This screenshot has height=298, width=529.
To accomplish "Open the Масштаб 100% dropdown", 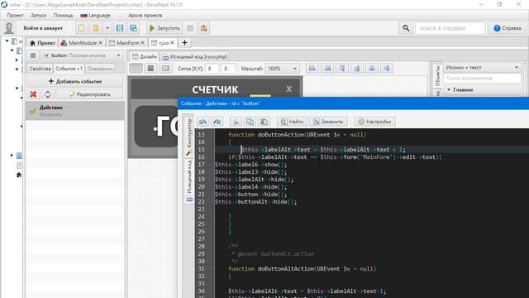I will coord(282,69).
